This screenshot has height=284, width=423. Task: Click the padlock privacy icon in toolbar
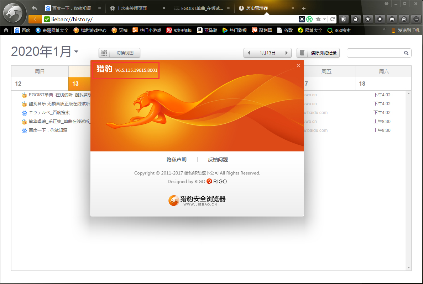[x=355, y=19]
